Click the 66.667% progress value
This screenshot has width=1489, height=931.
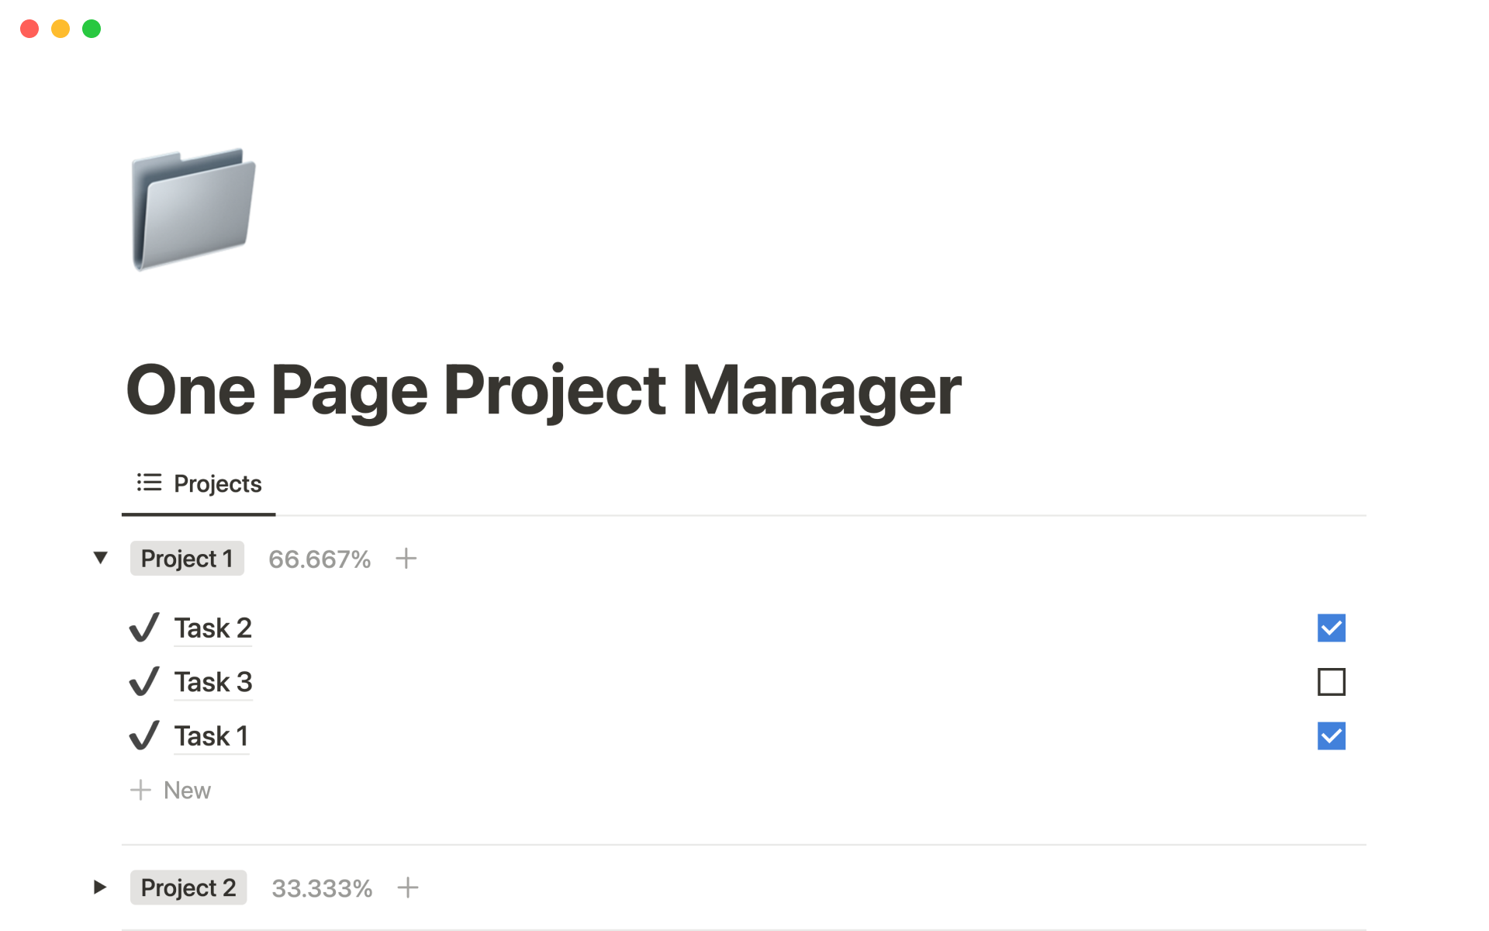(320, 559)
